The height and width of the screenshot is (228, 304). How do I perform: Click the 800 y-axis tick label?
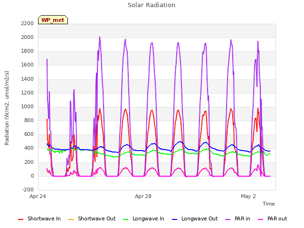tap(29, 120)
